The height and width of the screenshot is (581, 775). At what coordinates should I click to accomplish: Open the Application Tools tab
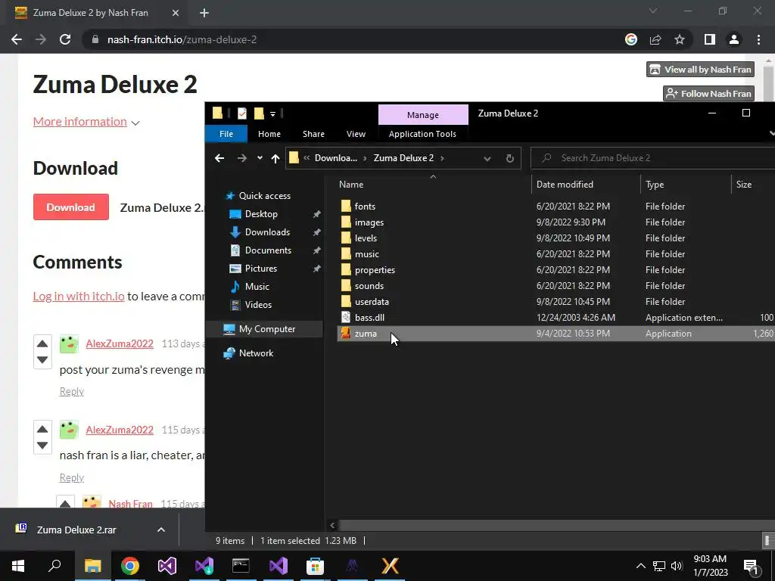[422, 134]
